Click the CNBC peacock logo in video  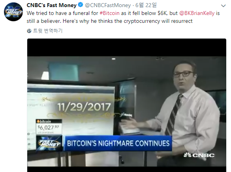tap(199, 155)
